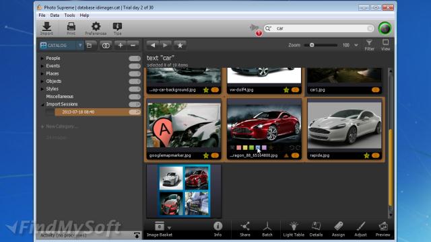431x242 pixels.
Task: Go back with the left arrow
Action: coord(153,45)
